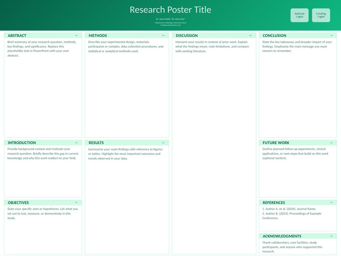Click the FUTURE WORK section heading
Screen dimensions: 341x256
coord(276,143)
